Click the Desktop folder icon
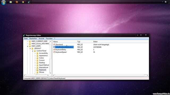Viewport: 170px width, 95px height. pyautogui.click(x=37, y=63)
